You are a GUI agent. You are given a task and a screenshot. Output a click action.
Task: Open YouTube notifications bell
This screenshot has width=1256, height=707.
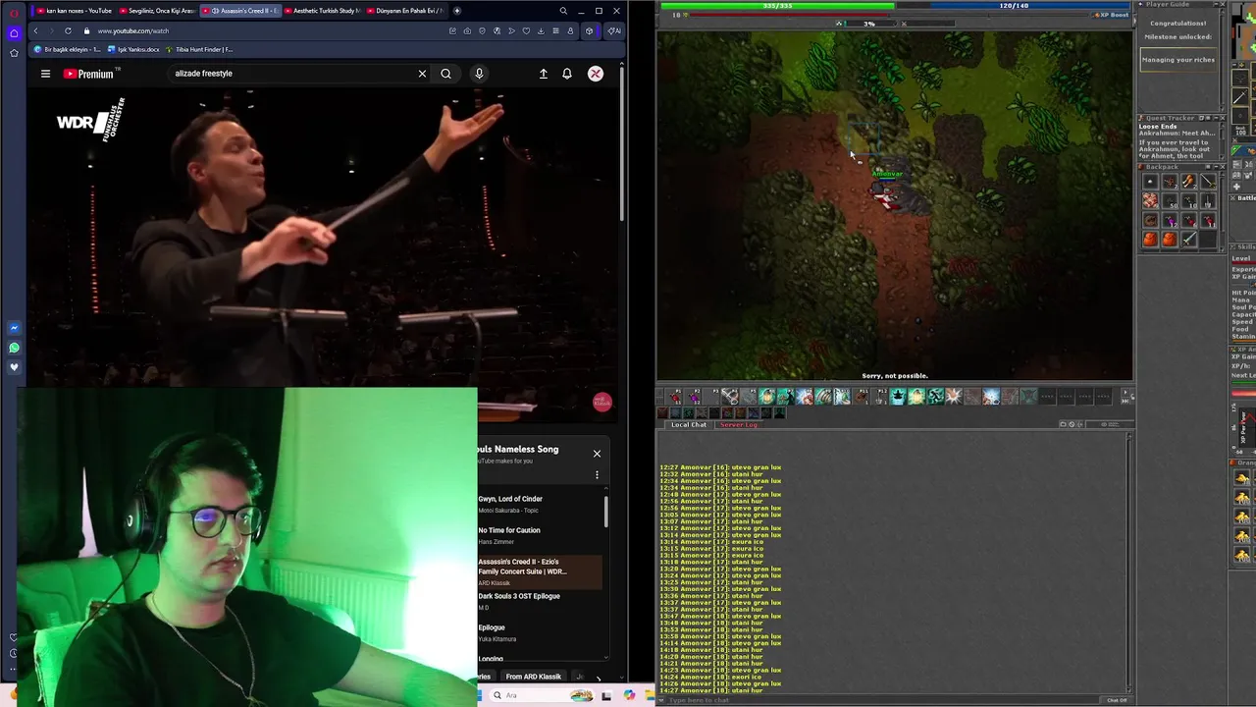click(566, 74)
